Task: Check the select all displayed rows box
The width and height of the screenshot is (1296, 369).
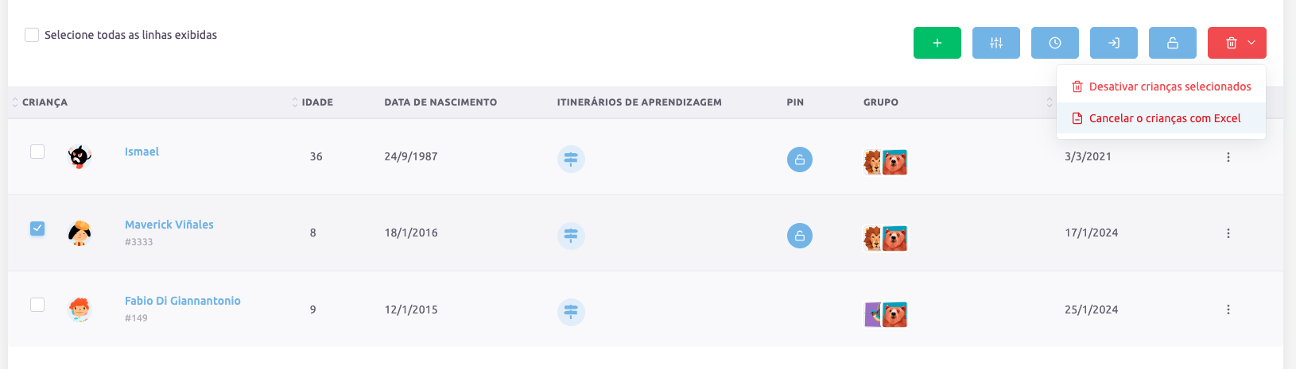Action: 32,35
